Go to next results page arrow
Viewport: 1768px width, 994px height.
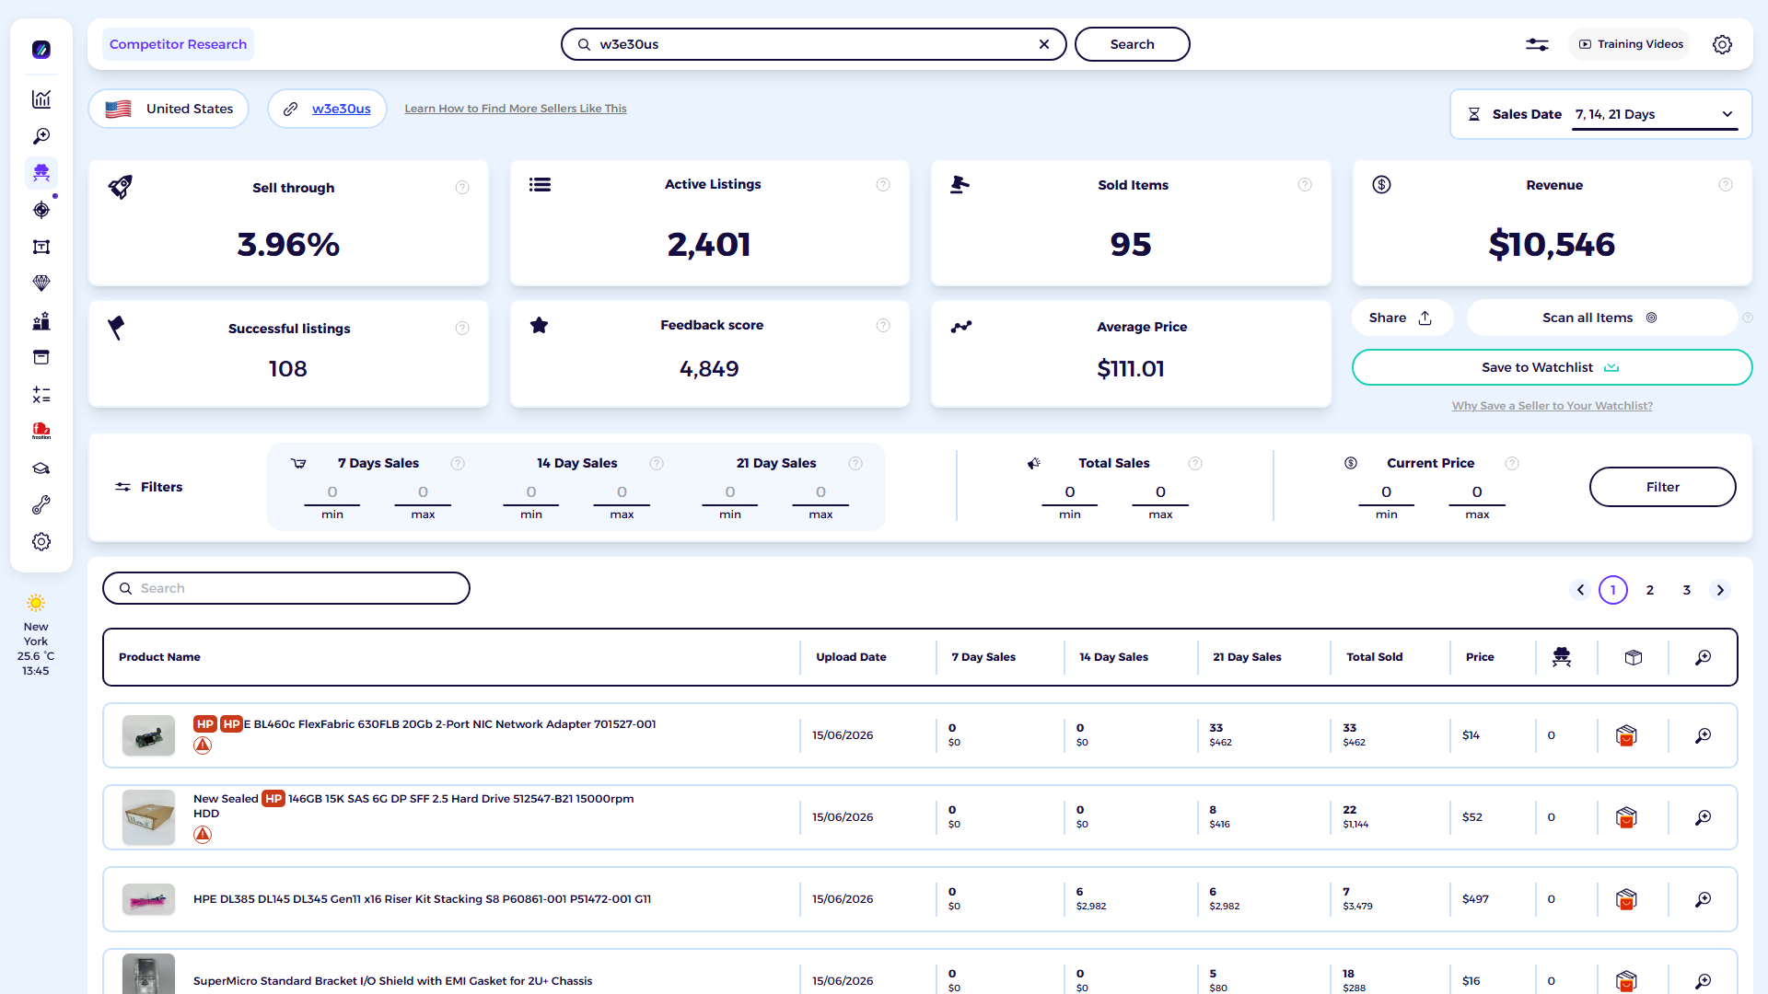point(1720,590)
